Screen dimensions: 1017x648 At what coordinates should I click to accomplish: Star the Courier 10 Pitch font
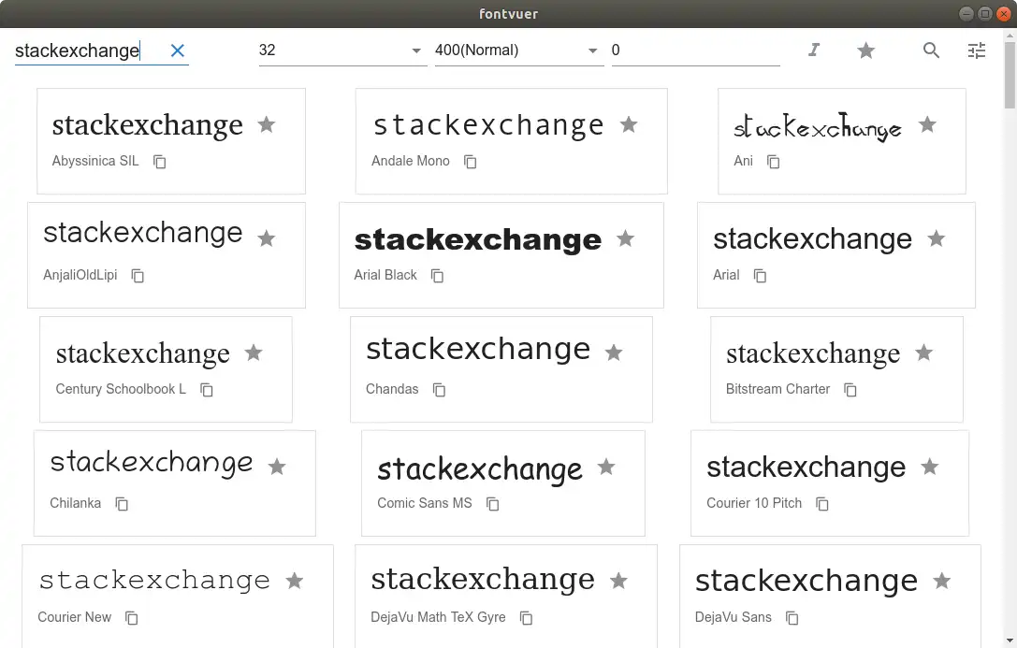click(x=930, y=467)
